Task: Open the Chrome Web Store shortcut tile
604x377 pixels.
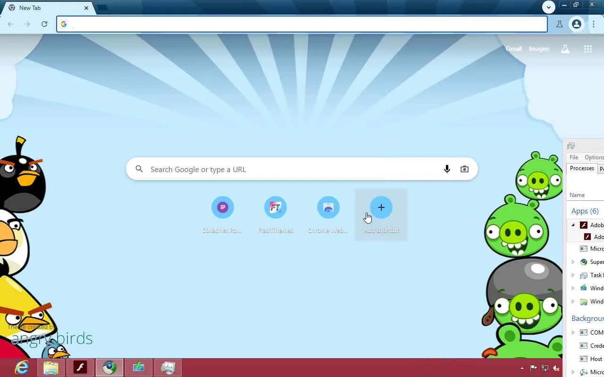Action: pos(328,214)
